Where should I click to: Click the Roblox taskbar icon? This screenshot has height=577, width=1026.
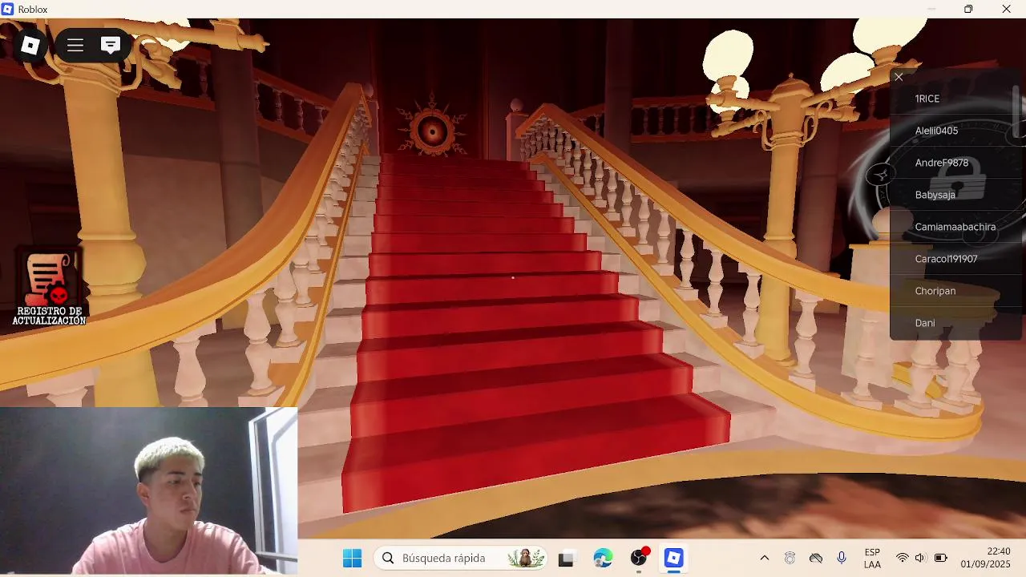tap(673, 558)
